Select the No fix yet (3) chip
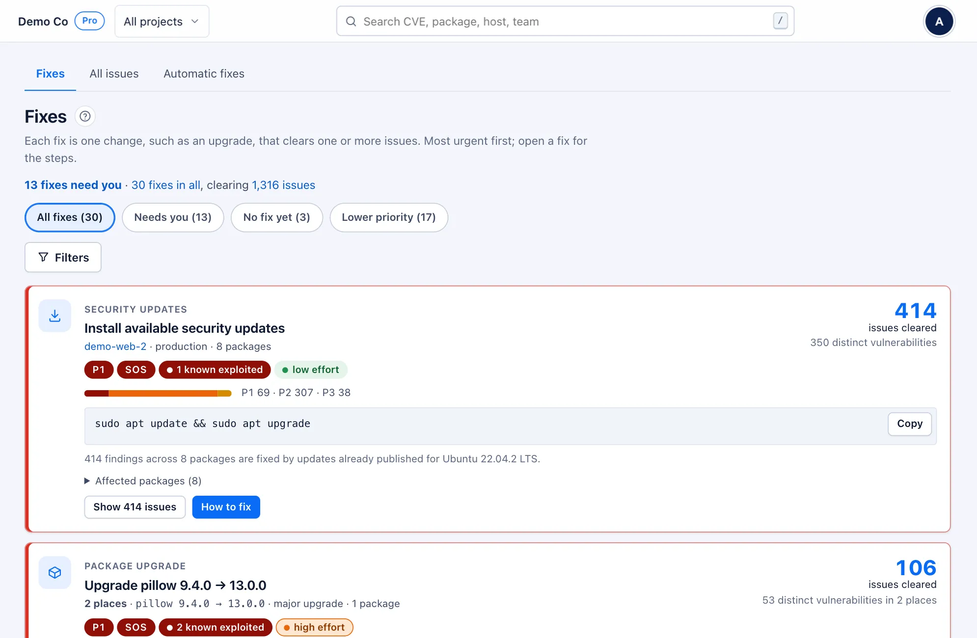The height and width of the screenshot is (638, 977). (x=277, y=217)
